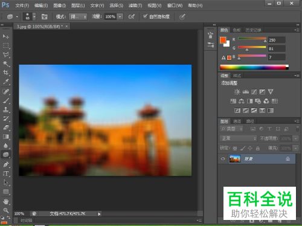Select the Clone Stamp tool
This screenshot has width=302, height=226.
pos(6,109)
